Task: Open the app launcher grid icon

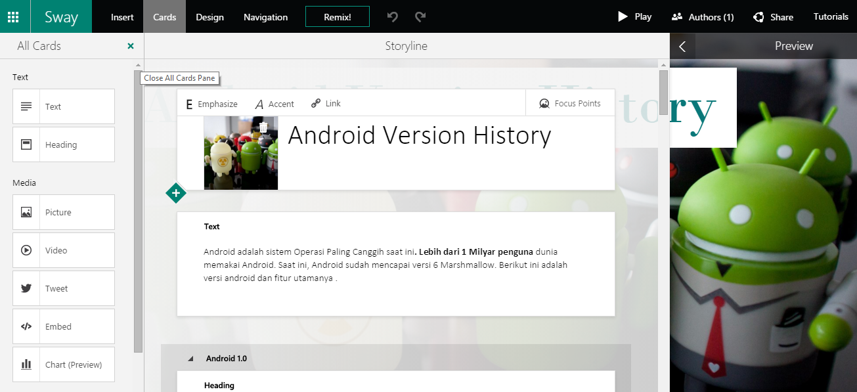Action: (x=13, y=16)
